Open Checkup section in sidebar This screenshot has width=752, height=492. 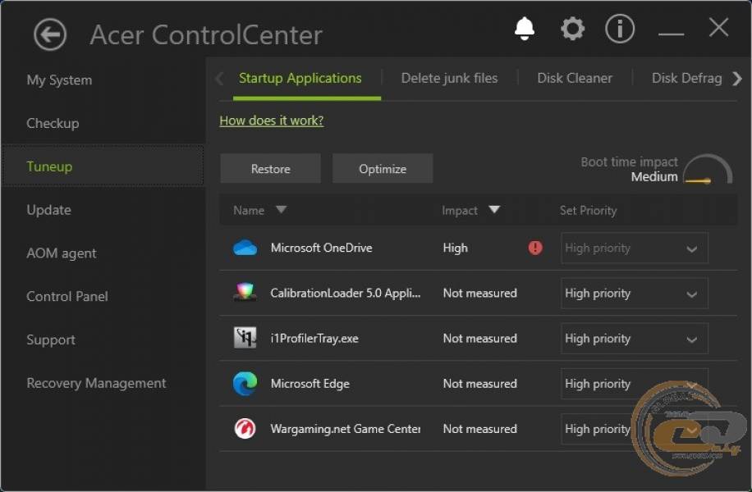coord(53,123)
